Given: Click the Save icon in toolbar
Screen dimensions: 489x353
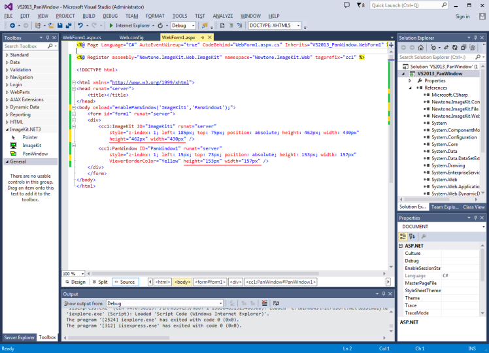Looking at the screenshot, I should 60,25.
